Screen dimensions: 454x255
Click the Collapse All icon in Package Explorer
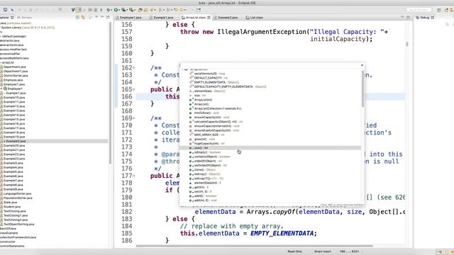[x=77, y=17]
